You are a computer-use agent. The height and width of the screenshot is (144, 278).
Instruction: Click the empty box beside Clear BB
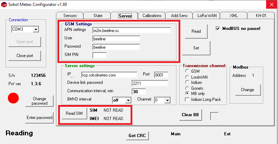point(214,116)
